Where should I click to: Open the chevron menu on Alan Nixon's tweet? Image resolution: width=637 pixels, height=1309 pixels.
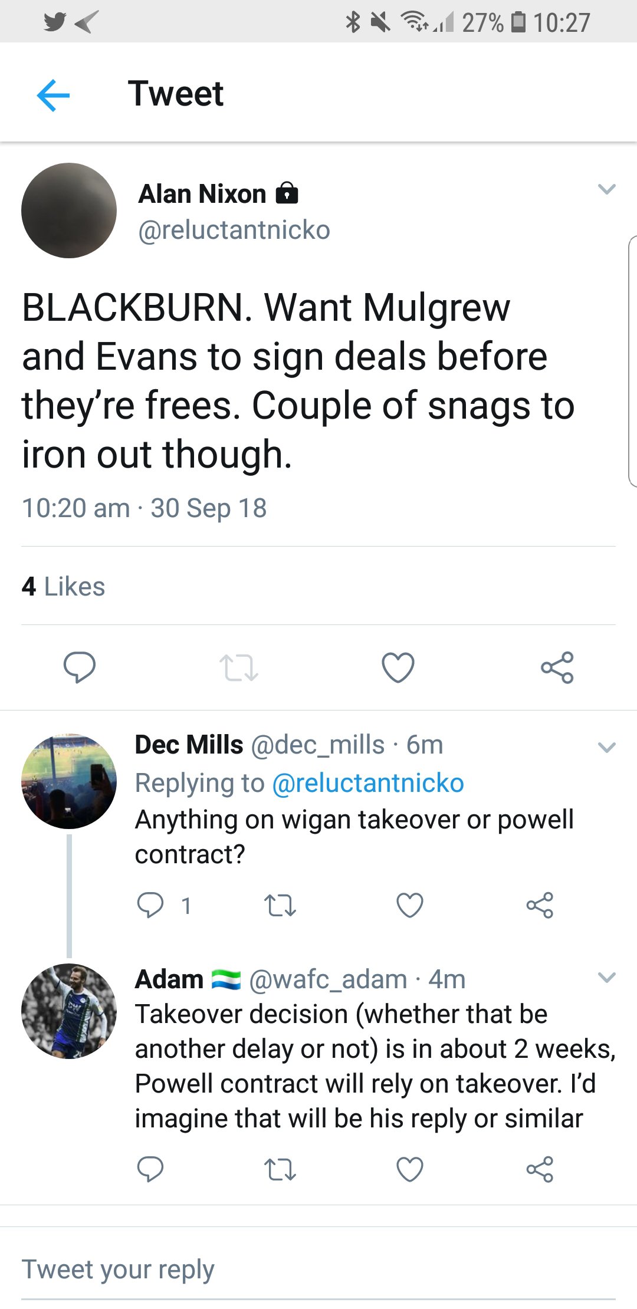point(606,189)
